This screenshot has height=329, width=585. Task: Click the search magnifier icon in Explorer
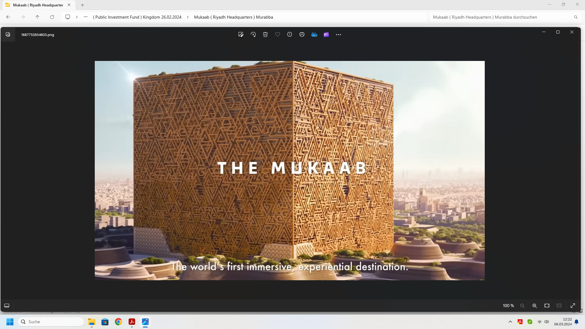[576, 17]
